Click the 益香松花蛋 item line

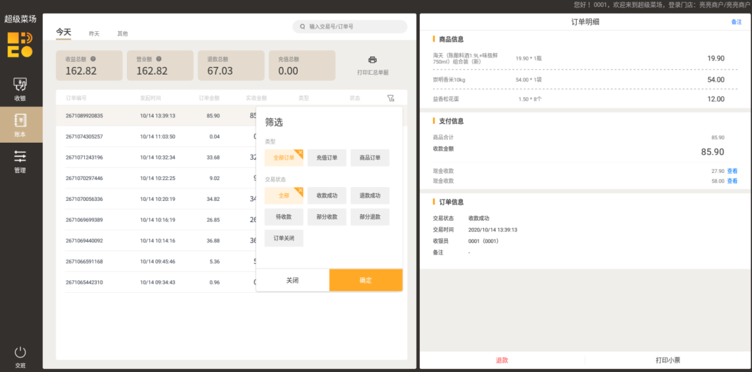[585, 99]
